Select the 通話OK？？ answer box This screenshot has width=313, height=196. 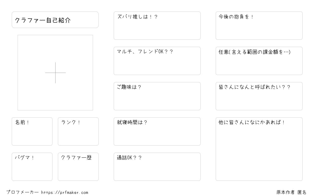tap(157, 167)
